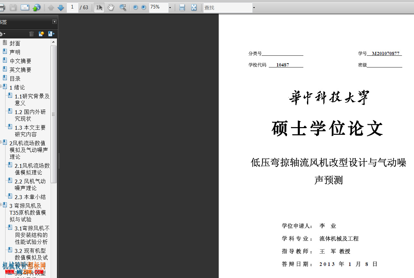Screen dimensions: 414x278
Task: Open the 3 弯掠风机及T35原机 bookmark
Action: pos(28,212)
